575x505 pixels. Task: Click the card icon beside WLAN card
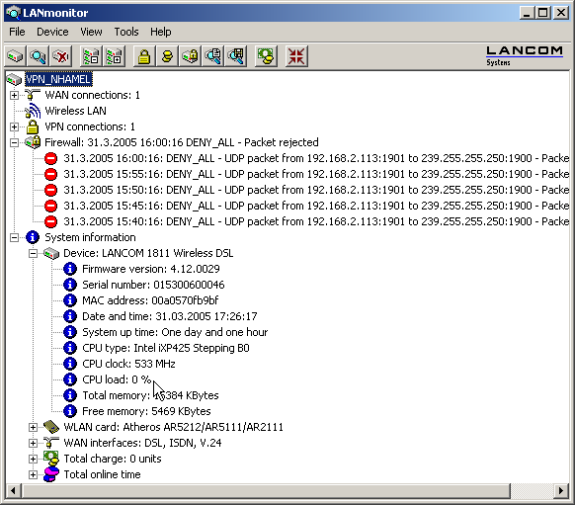point(51,427)
